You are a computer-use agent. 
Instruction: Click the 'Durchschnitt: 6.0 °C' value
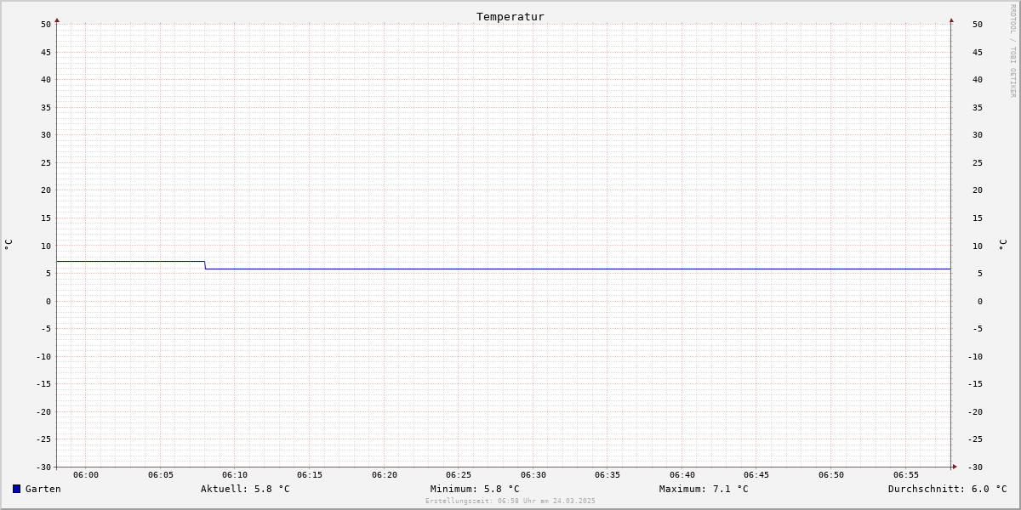pos(948,489)
